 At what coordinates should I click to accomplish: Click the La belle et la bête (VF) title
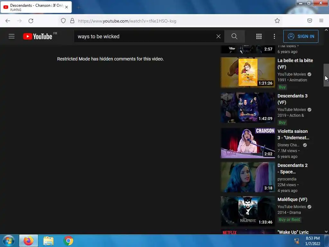[295, 64]
